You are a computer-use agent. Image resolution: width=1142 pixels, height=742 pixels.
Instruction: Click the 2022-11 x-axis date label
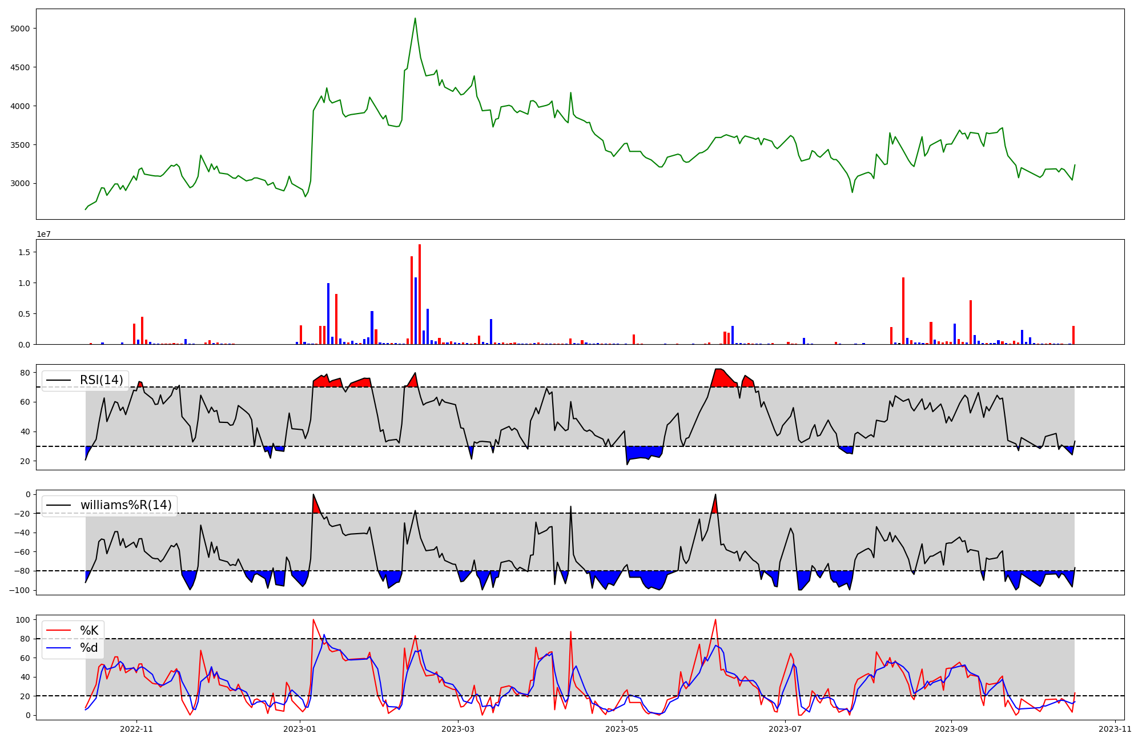click(x=136, y=729)
